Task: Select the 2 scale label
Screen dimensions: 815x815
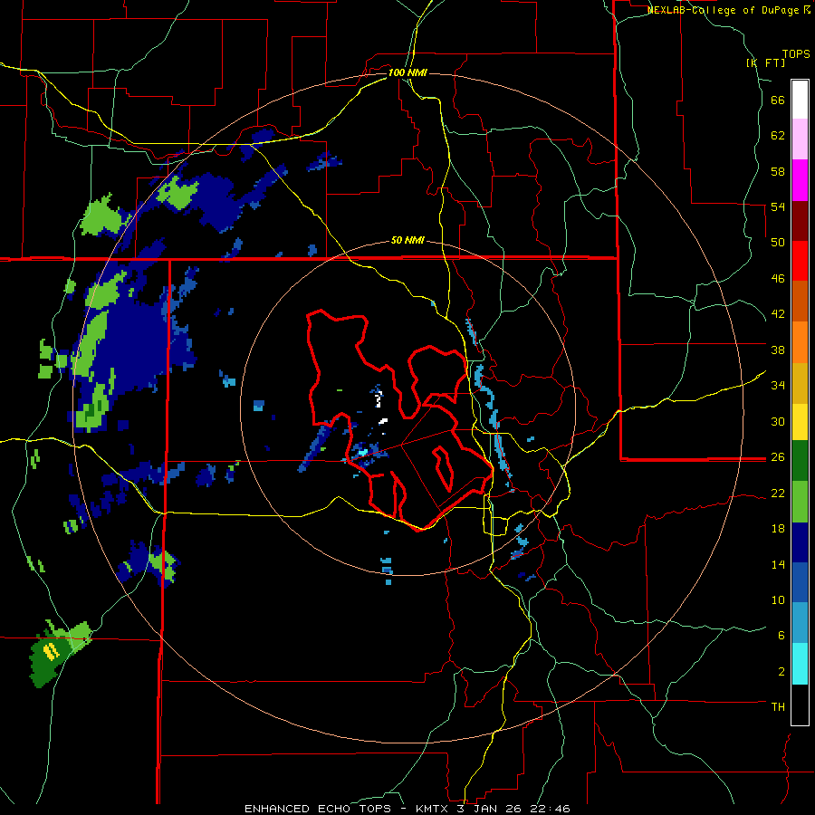Action: (x=781, y=672)
